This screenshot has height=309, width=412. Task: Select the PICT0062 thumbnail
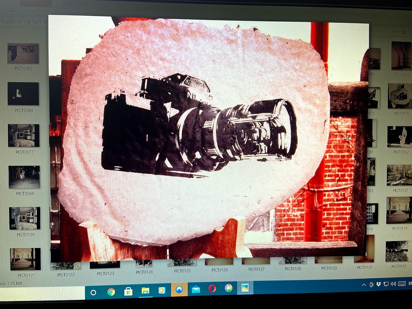coord(401,56)
